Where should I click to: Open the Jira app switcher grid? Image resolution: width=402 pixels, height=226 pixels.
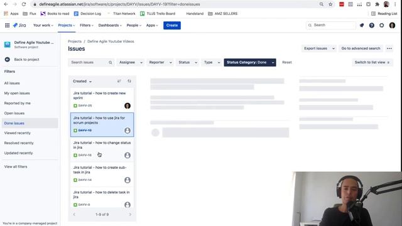click(7, 25)
